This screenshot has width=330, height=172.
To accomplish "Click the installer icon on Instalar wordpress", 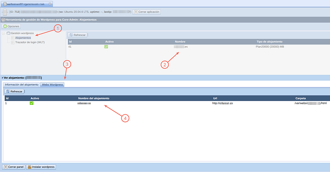I will pos(30,167).
